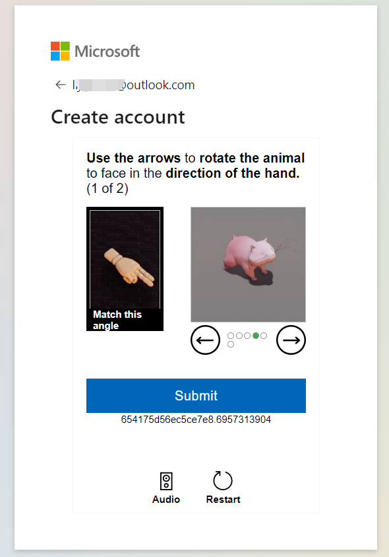Click the outlook.com email address

point(134,85)
